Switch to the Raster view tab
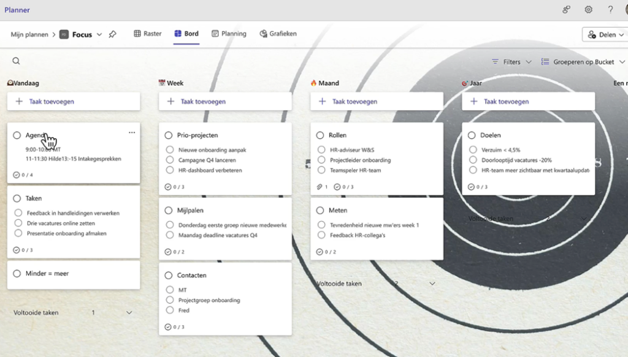Image resolution: width=628 pixels, height=357 pixels. click(148, 34)
